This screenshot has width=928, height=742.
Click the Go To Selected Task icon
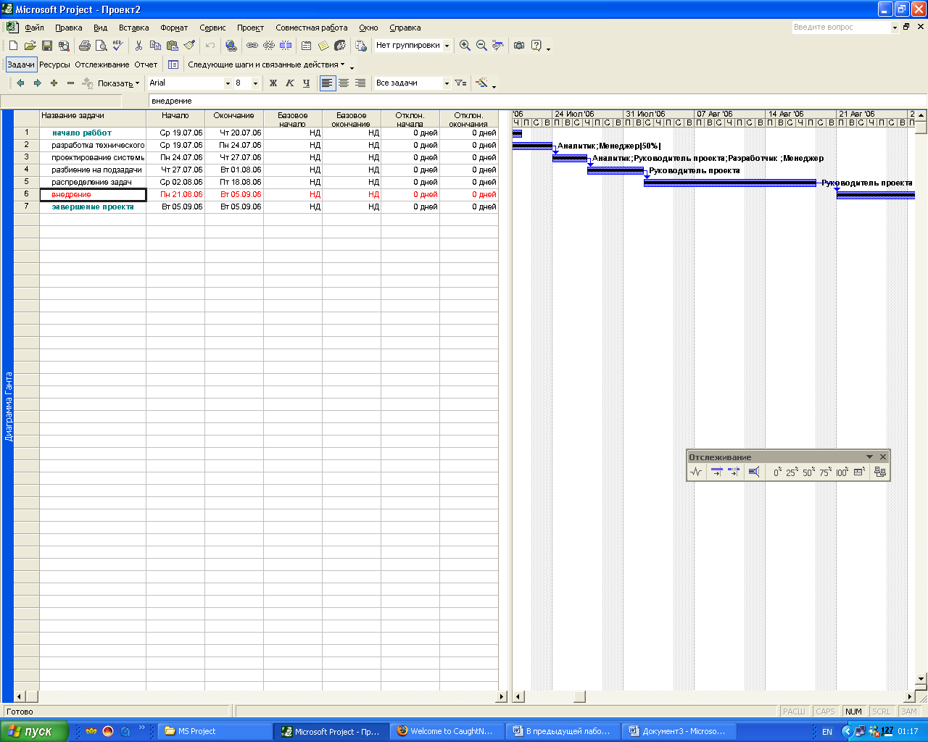[498, 46]
